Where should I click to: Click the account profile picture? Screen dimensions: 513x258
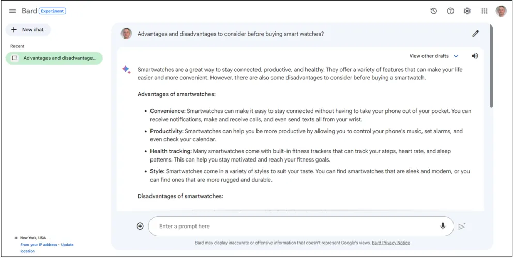coord(501,11)
